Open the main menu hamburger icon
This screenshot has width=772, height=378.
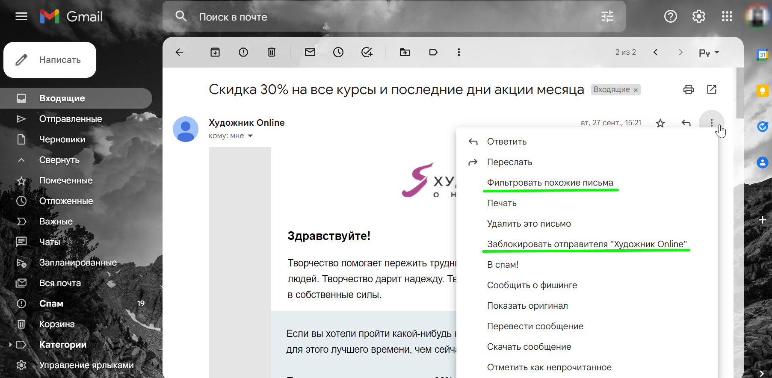pyautogui.click(x=21, y=17)
